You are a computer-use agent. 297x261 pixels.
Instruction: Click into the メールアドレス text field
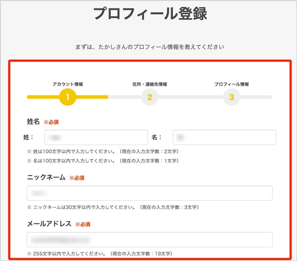(149, 239)
